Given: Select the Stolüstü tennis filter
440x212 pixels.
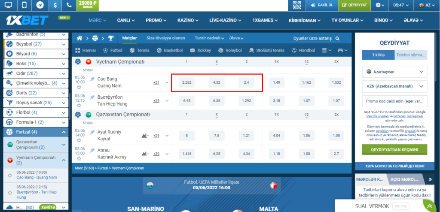Looking at the screenshot, I should click(266, 50).
